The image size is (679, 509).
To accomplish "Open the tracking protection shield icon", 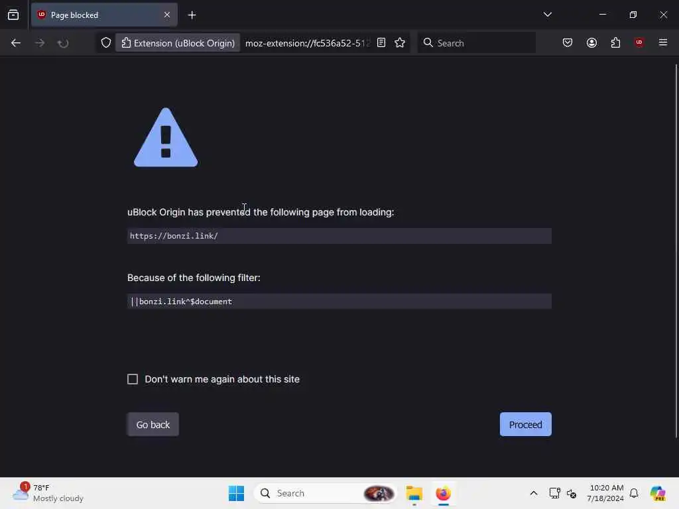I will click(x=106, y=43).
